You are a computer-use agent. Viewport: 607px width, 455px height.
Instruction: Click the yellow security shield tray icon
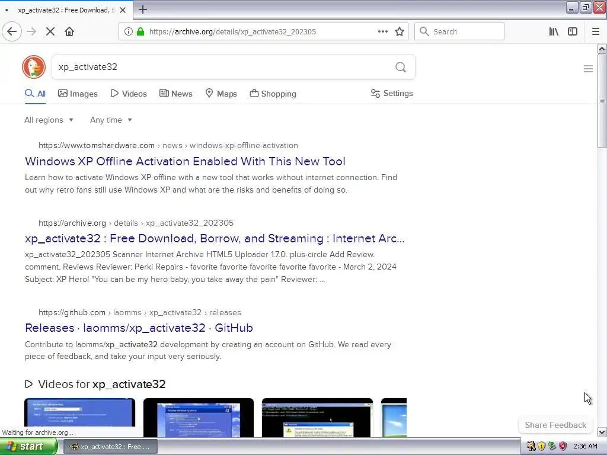coord(541,447)
